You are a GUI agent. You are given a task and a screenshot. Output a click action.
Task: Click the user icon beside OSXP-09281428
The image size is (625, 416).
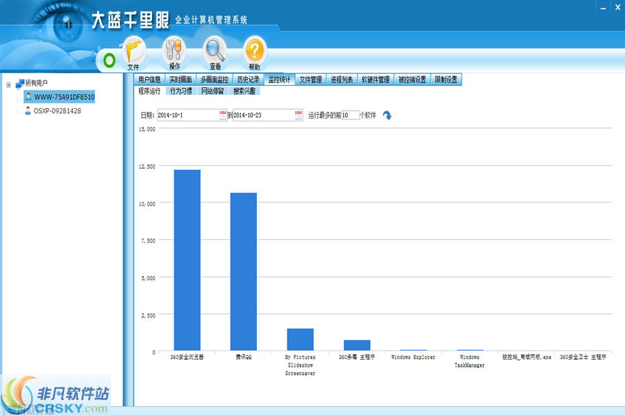28,111
